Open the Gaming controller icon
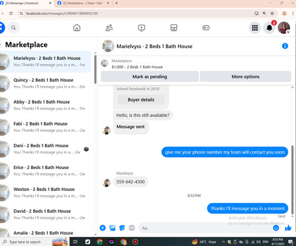The image size is (296, 246). 206,28
